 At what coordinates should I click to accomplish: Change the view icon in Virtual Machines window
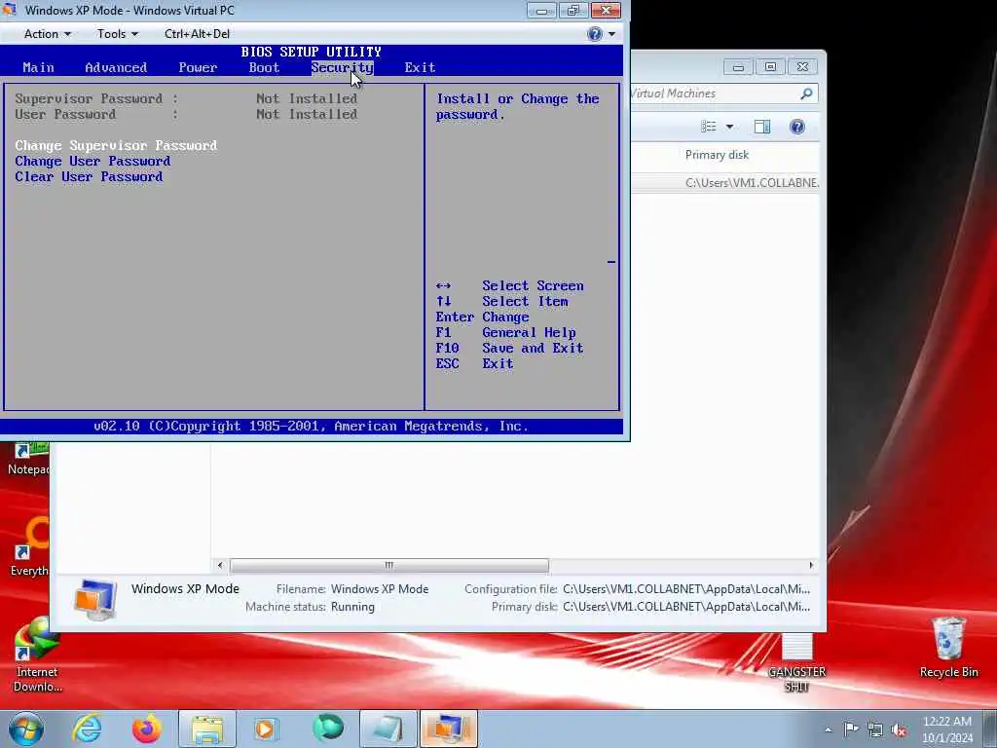709,127
